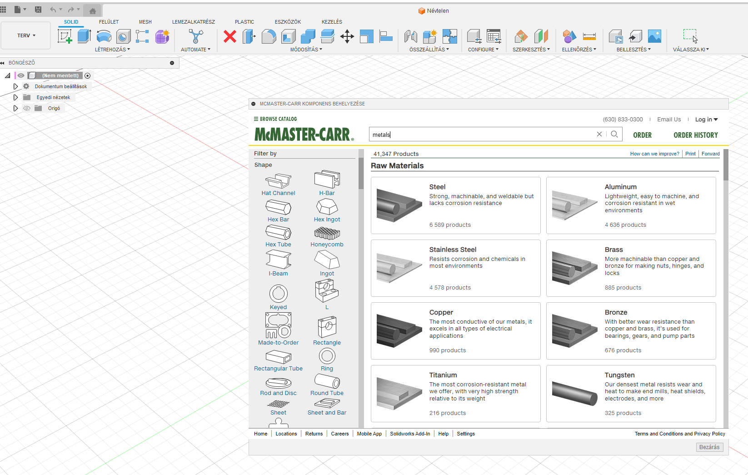This screenshot has width=748, height=475.
Task: Open the Configure table icon
Action: (493, 36)
